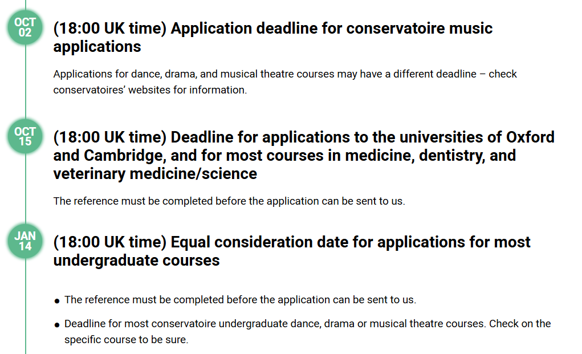Viewport: 582px width, 354px height.
Task: Click the OCT 15 date circle
Action: click(x=25, y=136)
